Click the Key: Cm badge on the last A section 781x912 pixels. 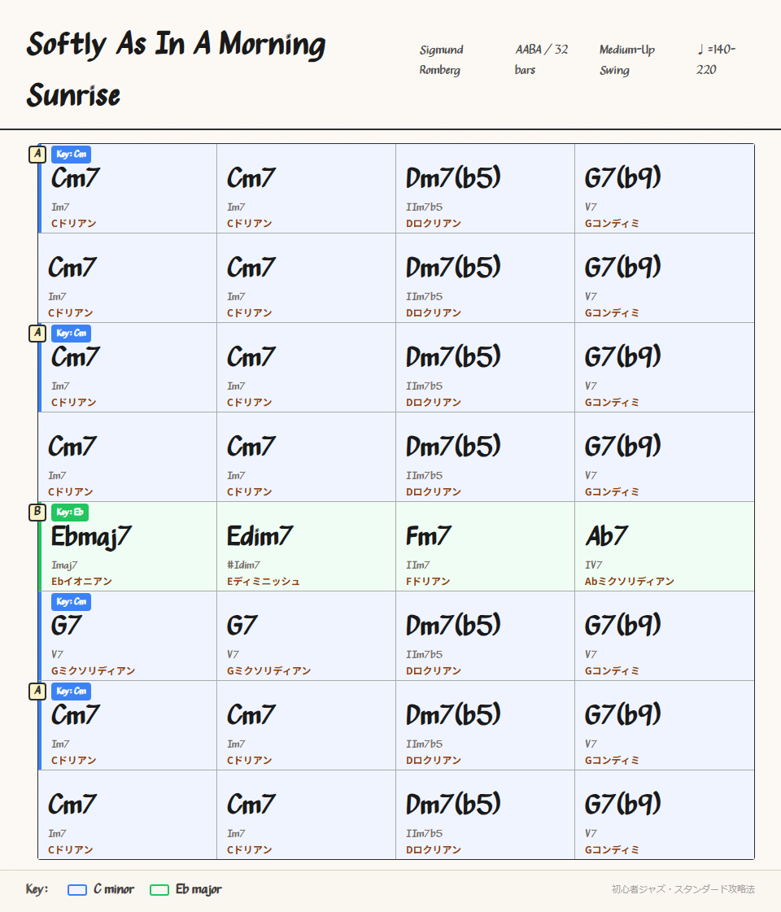coord(71,691)
